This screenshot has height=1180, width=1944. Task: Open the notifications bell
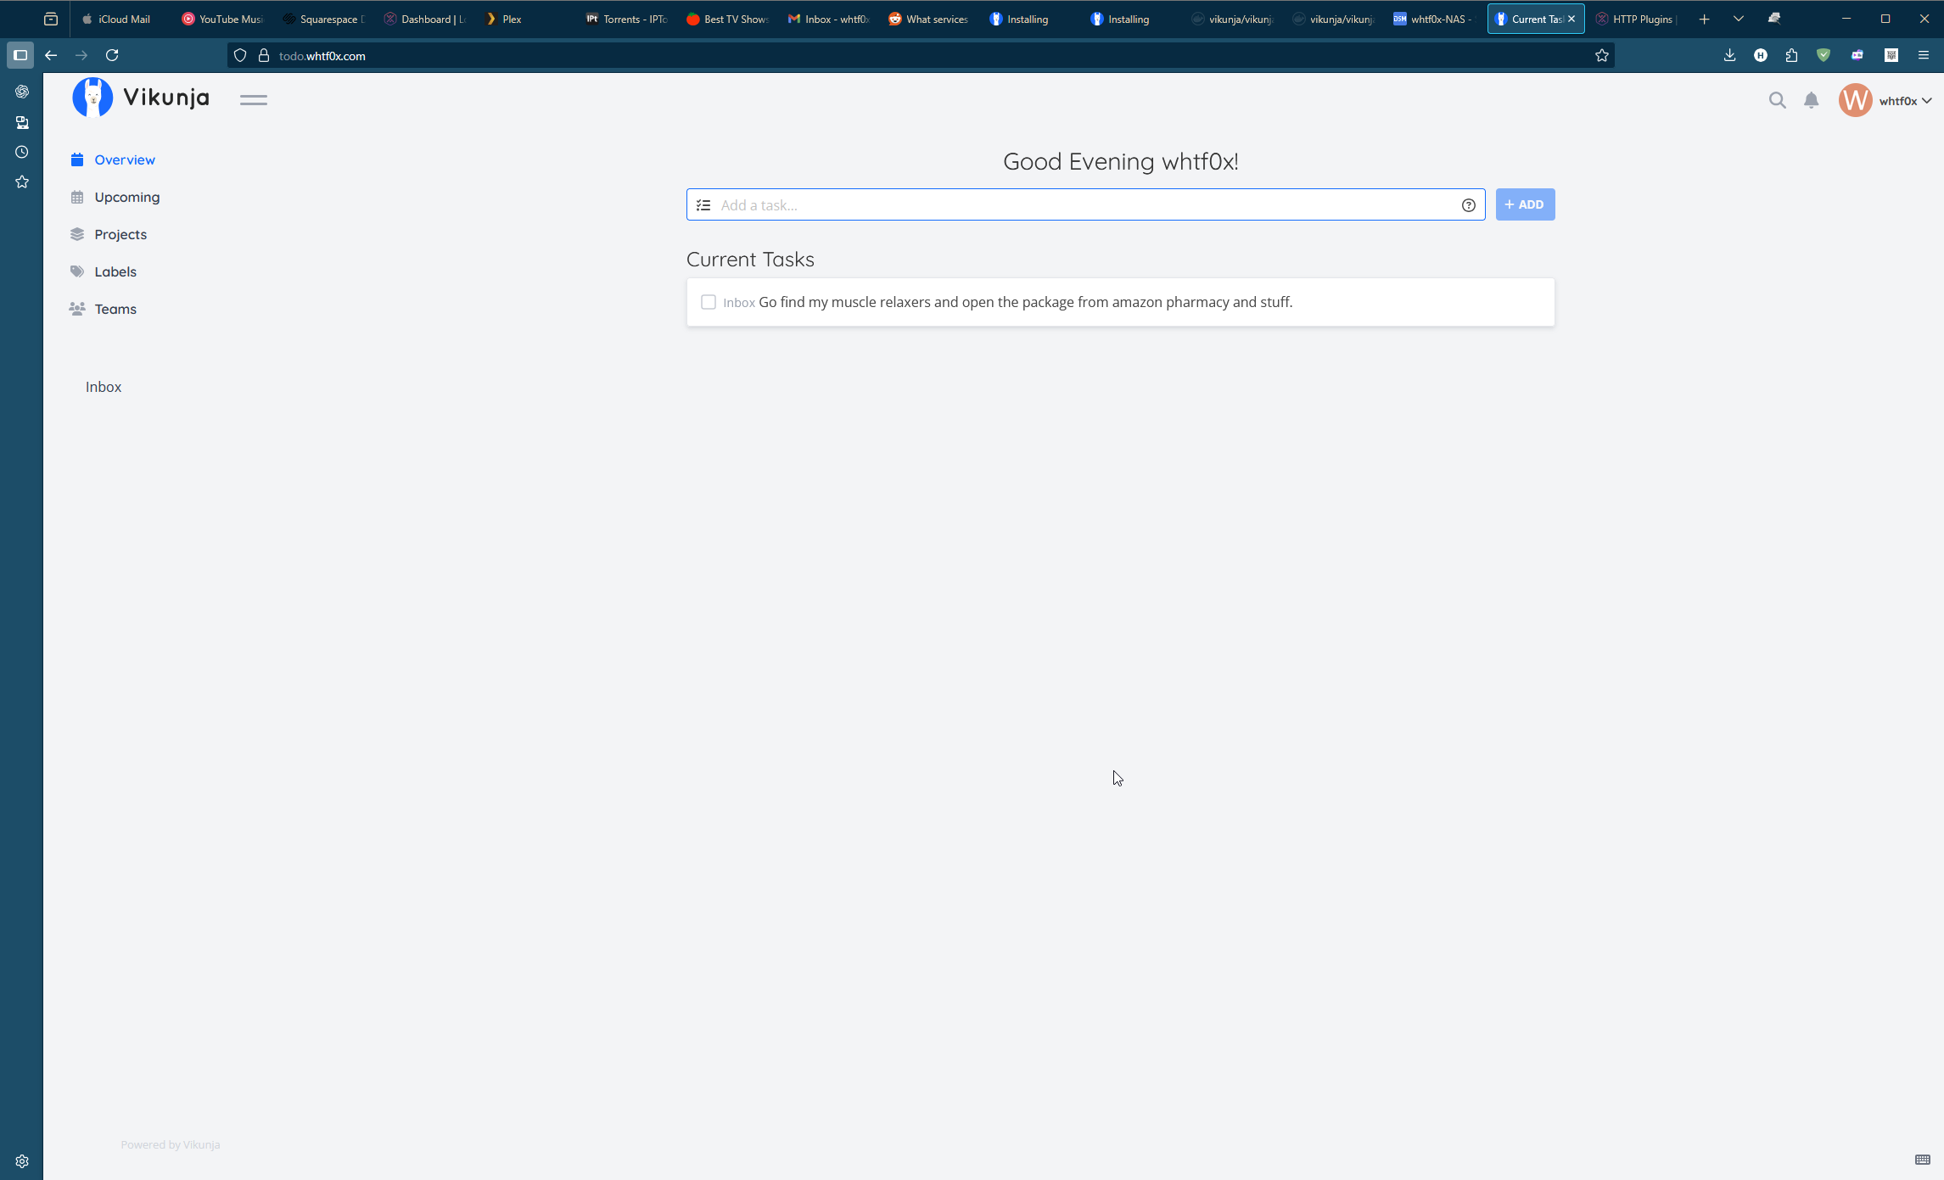coord(1811,101)
